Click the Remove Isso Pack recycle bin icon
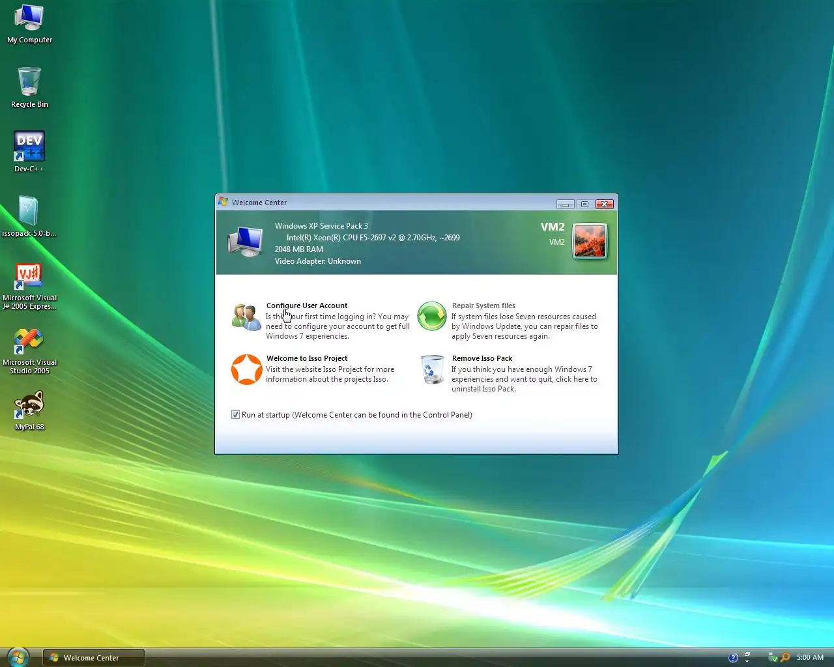The image size is (834, 667). click(x=432, y=370)
